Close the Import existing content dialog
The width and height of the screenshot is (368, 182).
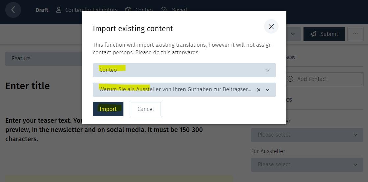pyautogui.click(x=271, y=27)
